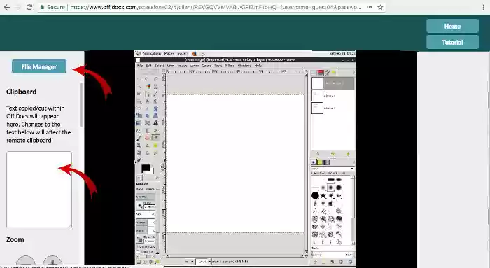Open GIMP File menu

click(140, 66)
